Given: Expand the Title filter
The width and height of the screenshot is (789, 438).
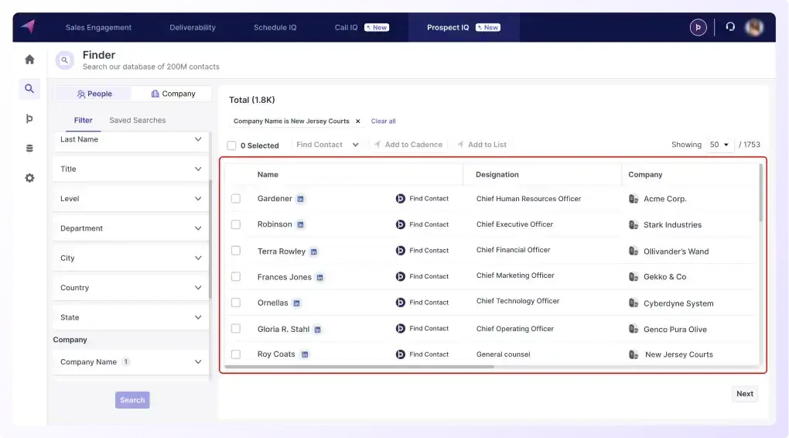Looking at the screenshot, I should click(x=131, y=169).
